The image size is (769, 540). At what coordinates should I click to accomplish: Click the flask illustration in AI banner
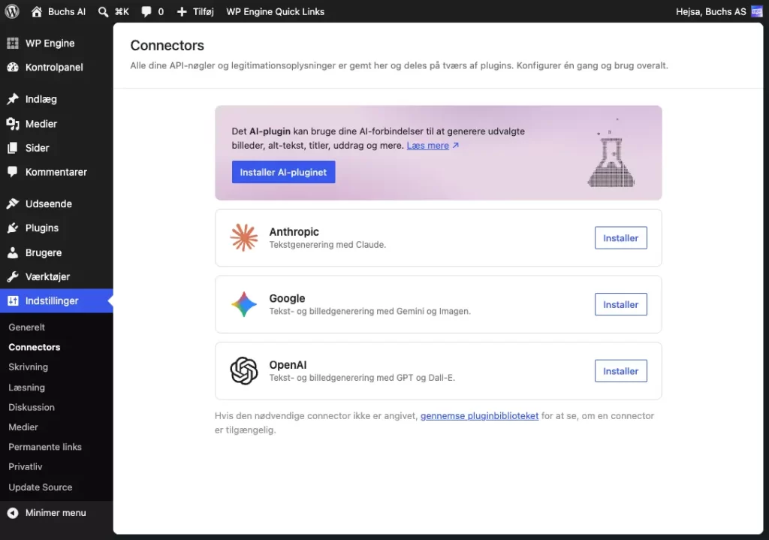pos(611,155)
